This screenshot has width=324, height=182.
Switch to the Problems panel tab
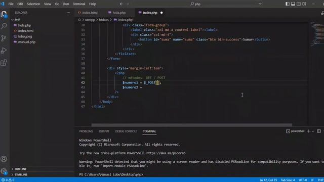click(x=86, y=131)
